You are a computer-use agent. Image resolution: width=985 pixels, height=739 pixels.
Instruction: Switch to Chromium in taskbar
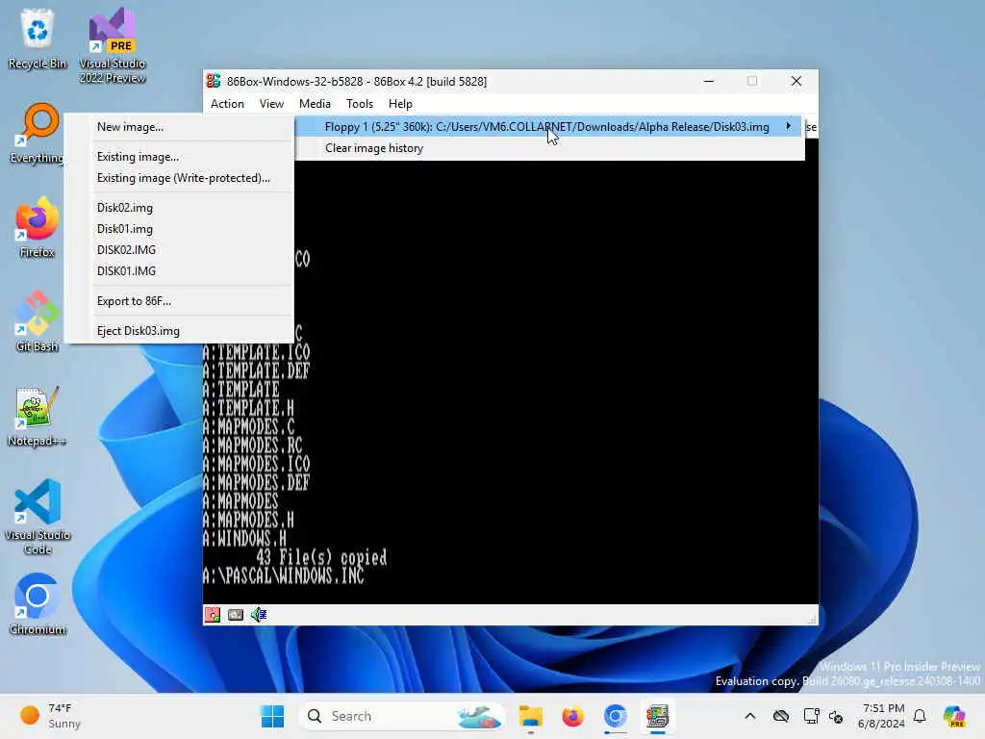pyautogui.click(x=615, y=716)
